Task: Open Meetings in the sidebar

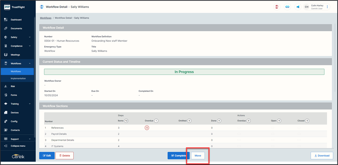Action: click(x=15, y=55)
